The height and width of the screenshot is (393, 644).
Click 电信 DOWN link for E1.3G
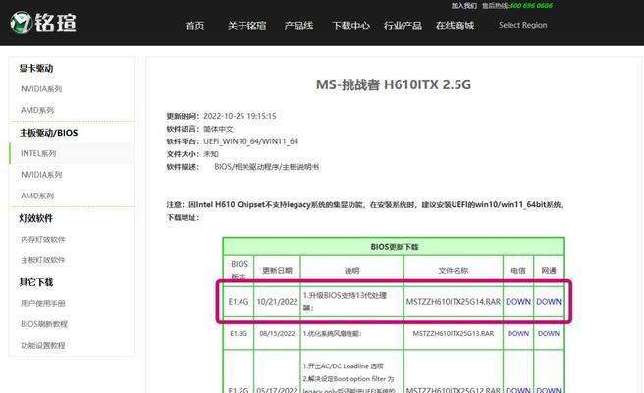click(518, 333)
